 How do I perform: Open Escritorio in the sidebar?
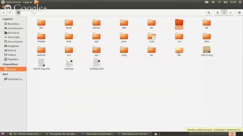13,33
